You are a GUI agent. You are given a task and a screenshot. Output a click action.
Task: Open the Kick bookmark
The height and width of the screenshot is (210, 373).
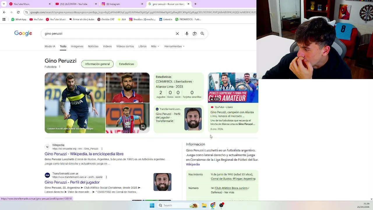[x=122, y=20]
